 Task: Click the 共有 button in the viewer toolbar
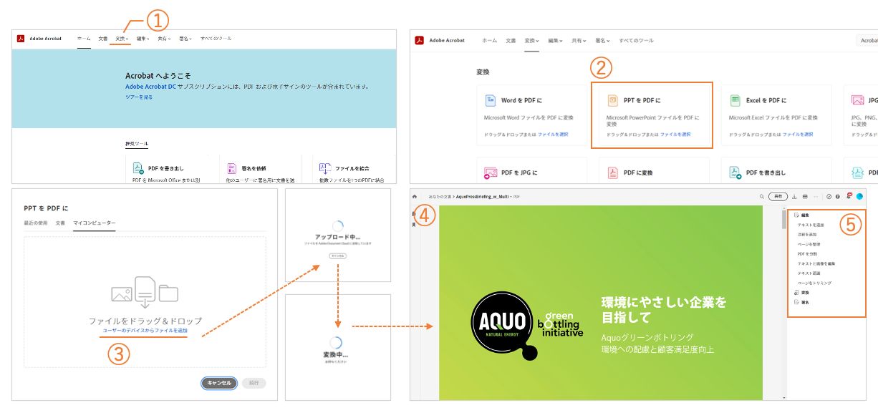click(x=778, y=196)
